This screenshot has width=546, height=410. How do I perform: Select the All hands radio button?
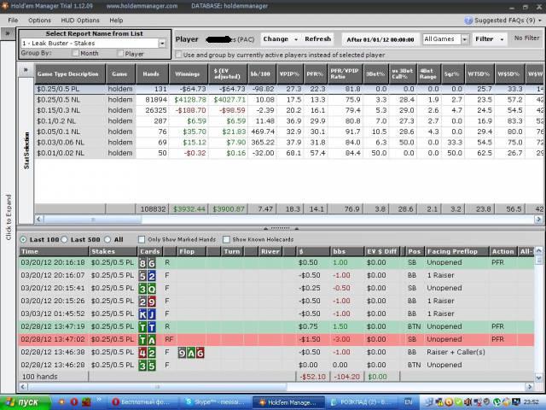(107, 239)
